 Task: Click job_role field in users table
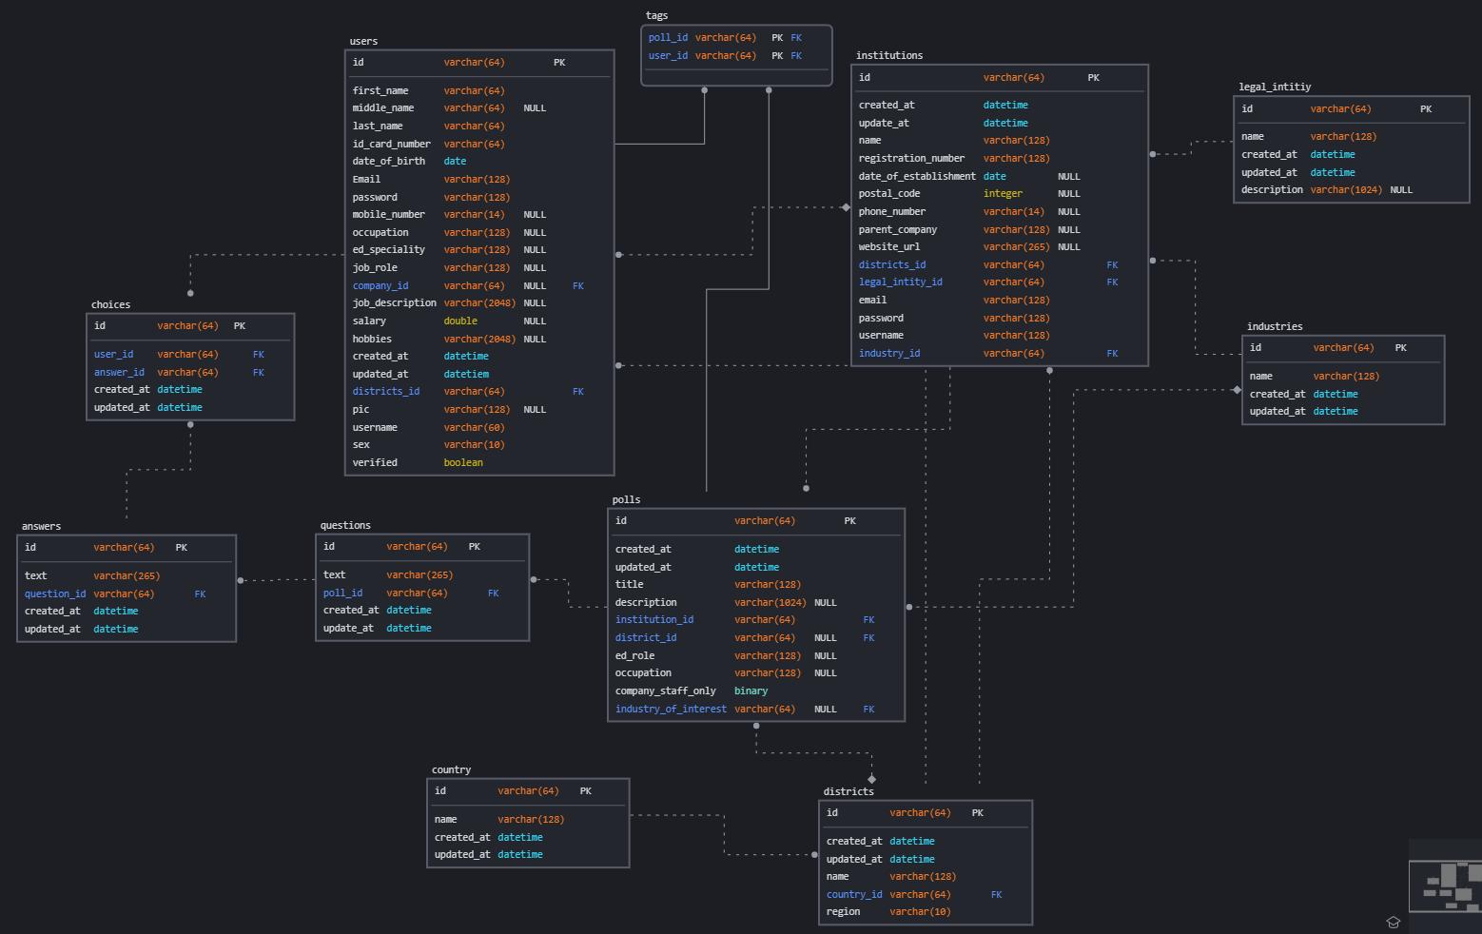[x=479, y=268]
